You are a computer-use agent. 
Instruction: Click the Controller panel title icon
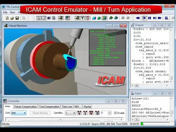tap(5, 101)
